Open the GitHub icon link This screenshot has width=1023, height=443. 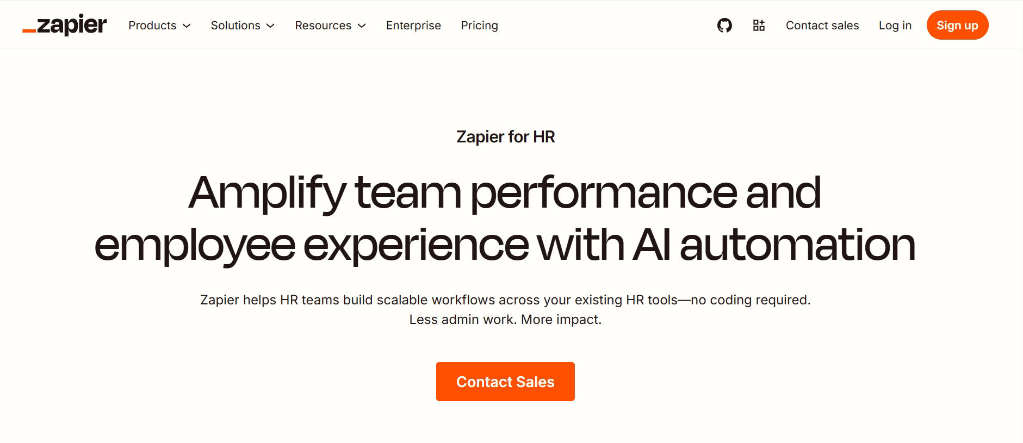pyautogui.click(x=724, y=25)
